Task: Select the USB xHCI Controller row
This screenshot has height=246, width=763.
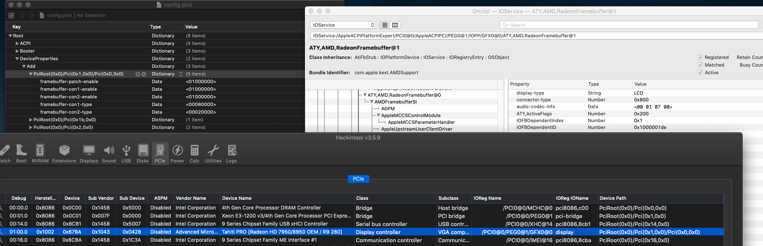Action: pyautogui.click(x=362, y=224)
